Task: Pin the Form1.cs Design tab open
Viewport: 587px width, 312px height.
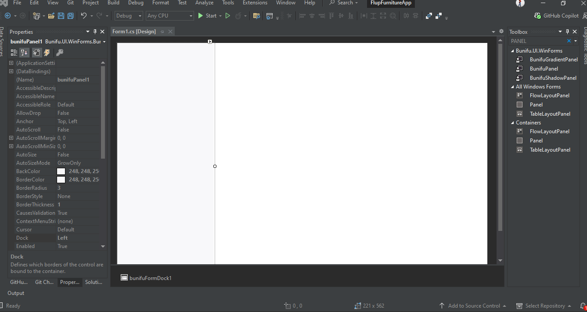Action: pyautogui.click(x=162, y=31)
